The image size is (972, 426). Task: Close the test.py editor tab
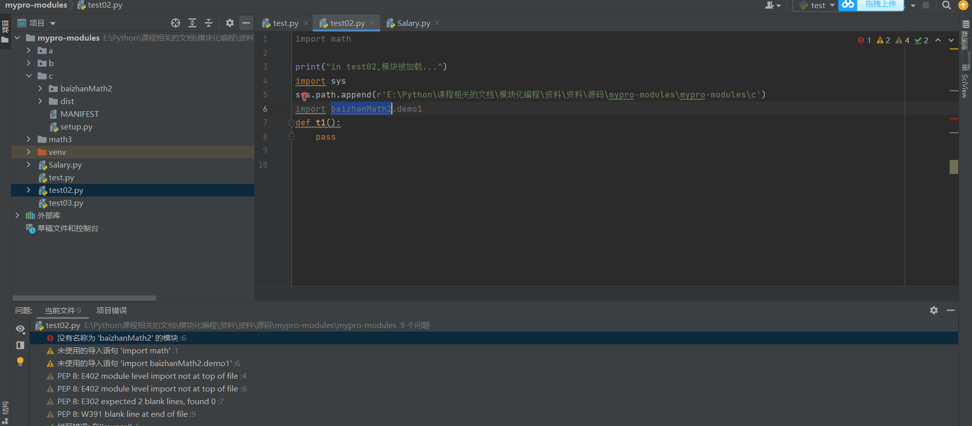coord(306,23)
